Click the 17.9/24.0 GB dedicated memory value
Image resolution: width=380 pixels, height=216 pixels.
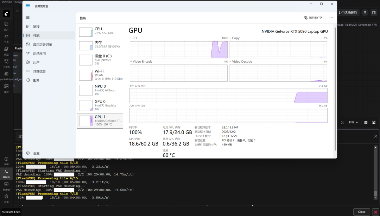point(177,132)
